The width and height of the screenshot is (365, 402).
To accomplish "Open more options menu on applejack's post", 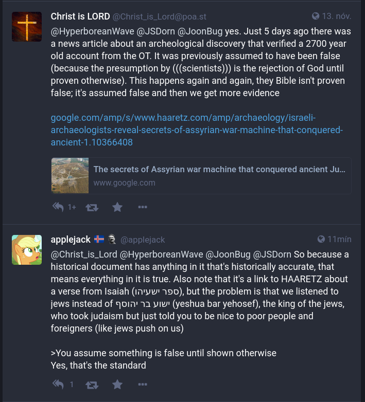I will tap(143, 384).
